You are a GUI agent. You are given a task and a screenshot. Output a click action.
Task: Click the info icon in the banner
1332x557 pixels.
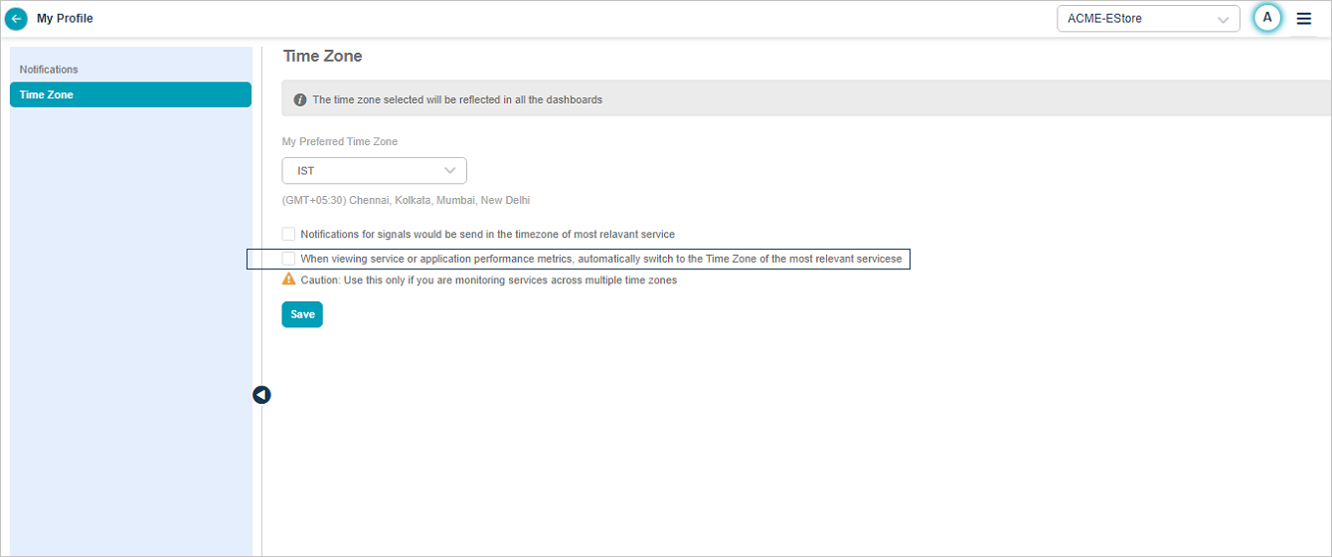pos(300,99)
